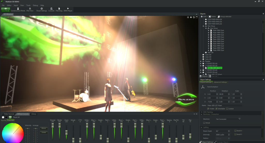This screenshot has width=265, height=143.
Task: Expand the Peoples group in tree
Action: (201, 61)
